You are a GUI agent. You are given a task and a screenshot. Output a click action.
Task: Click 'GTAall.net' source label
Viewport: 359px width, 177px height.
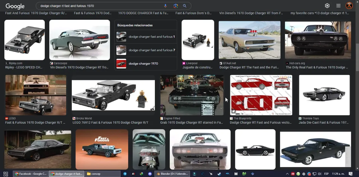(x=229, y=63)
